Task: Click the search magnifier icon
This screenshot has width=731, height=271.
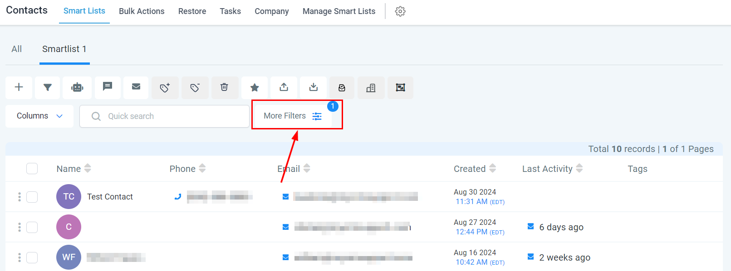Action: click(x=96, y=116)
